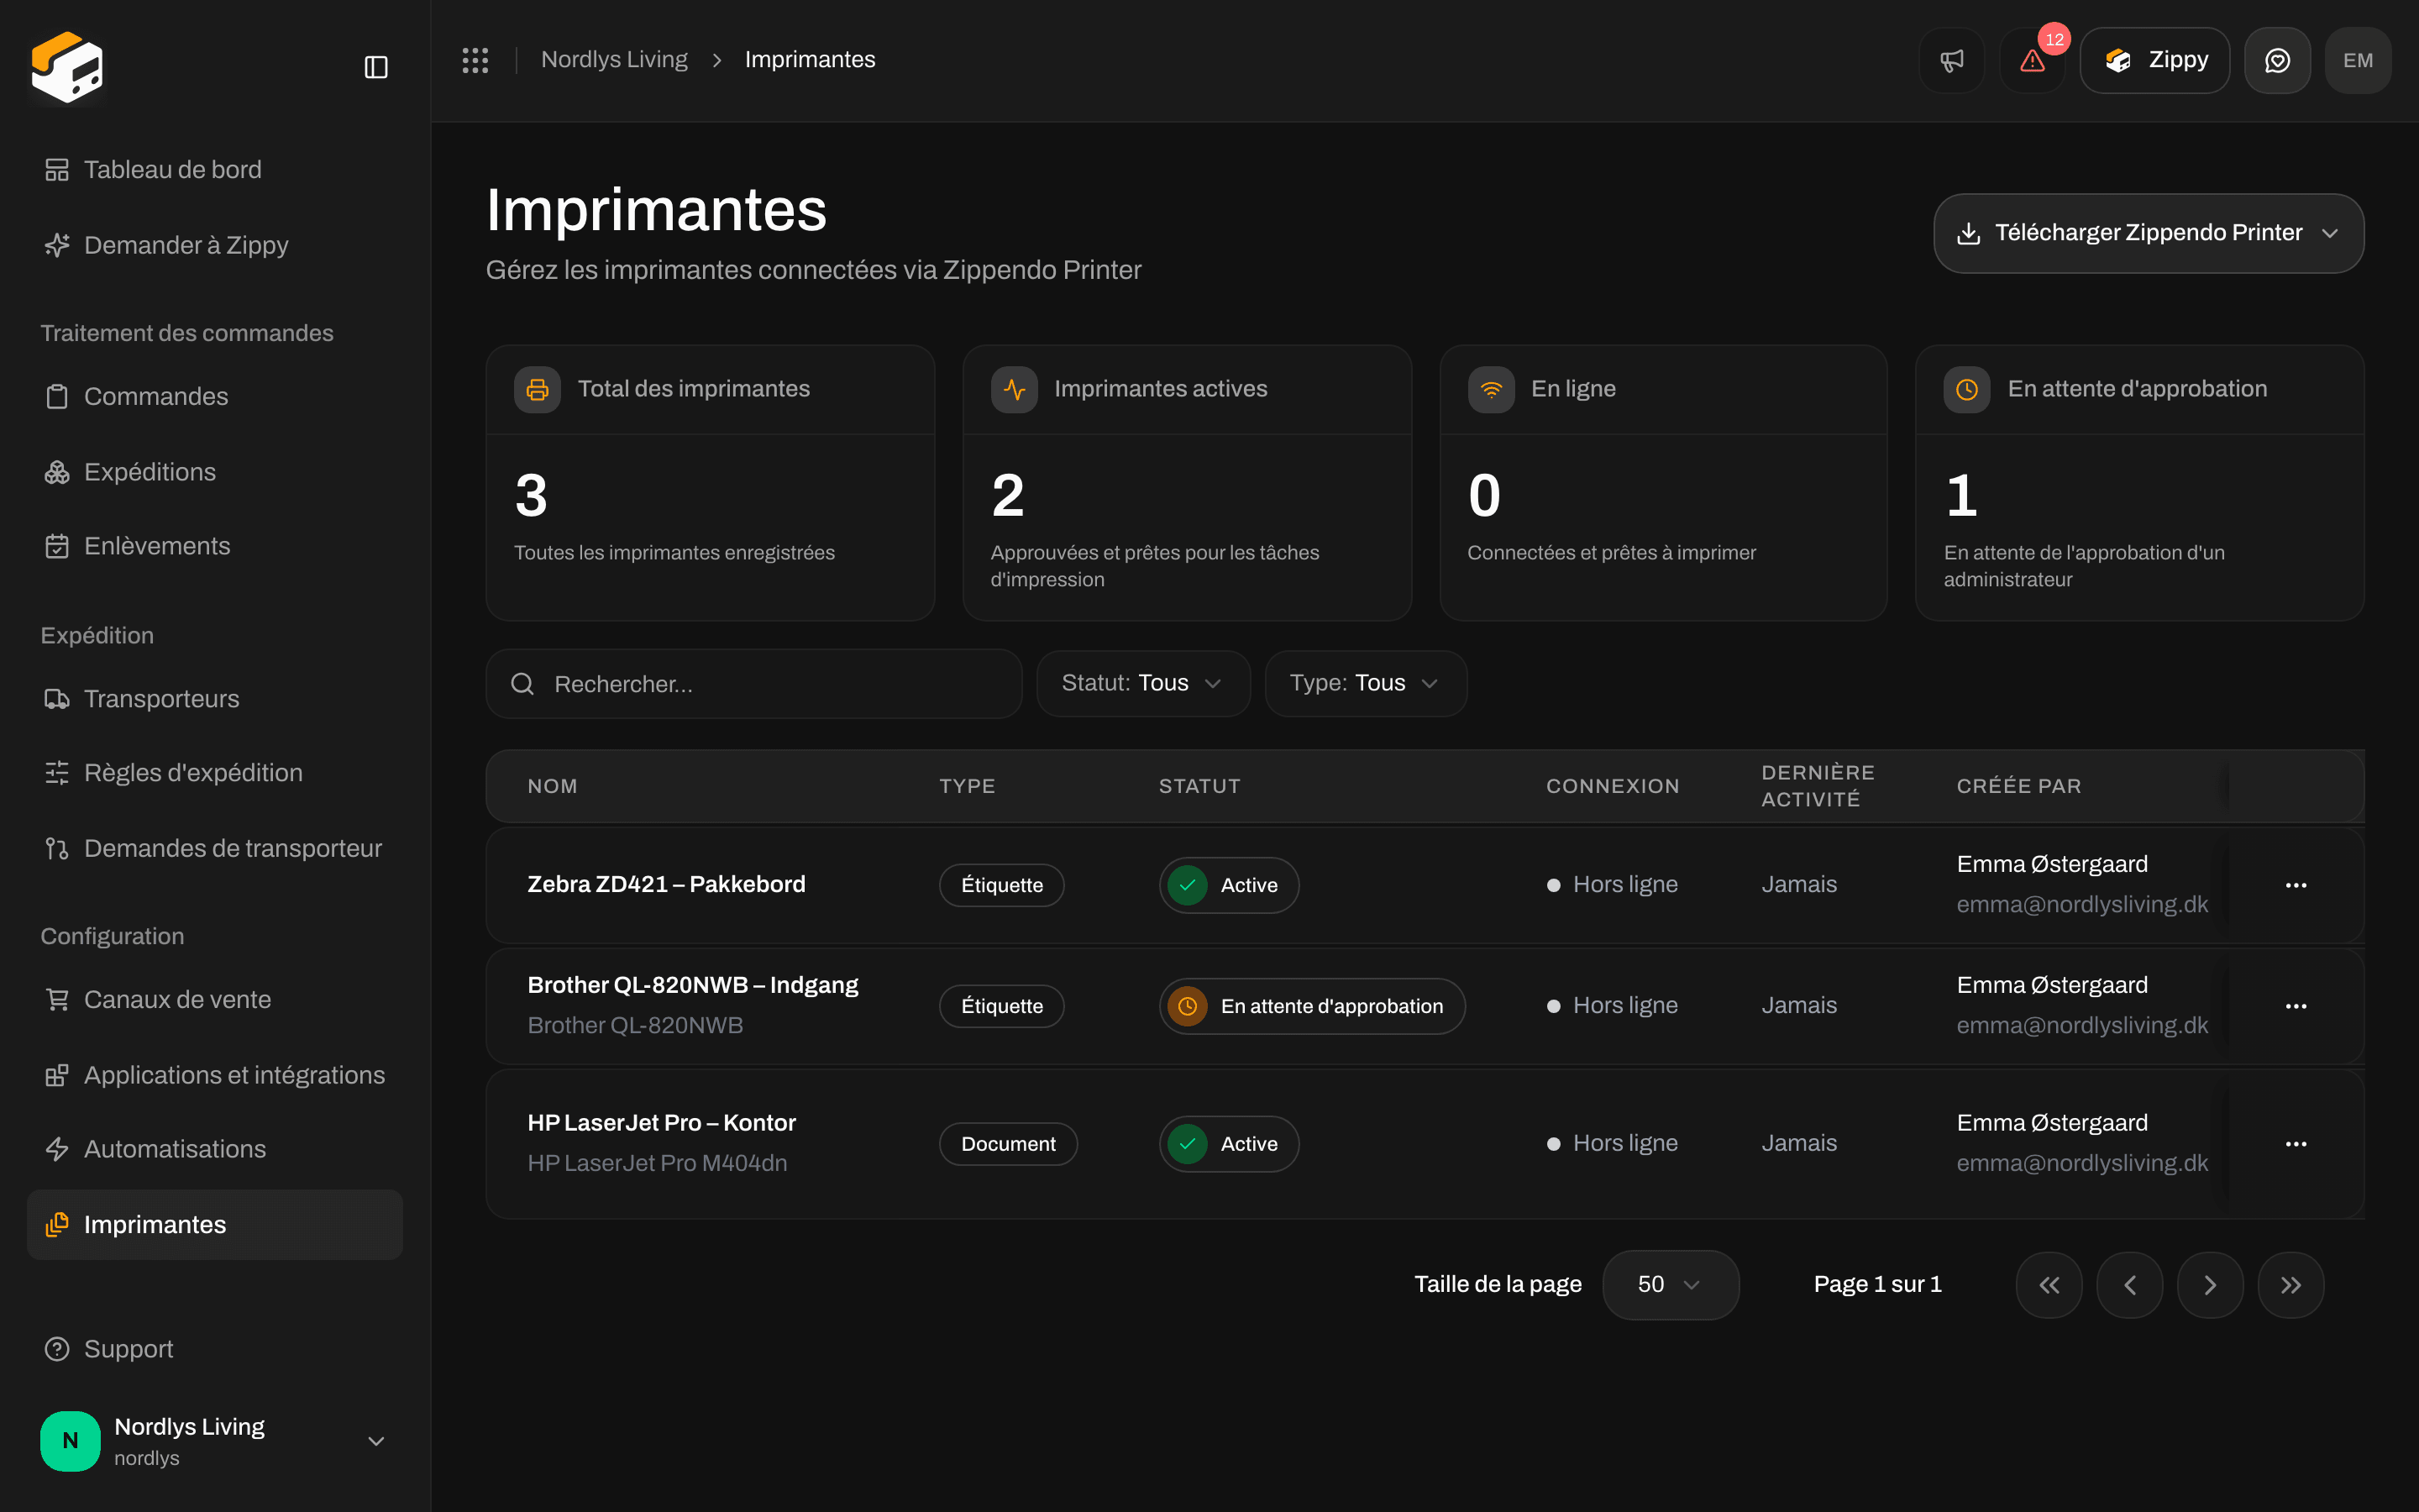Open the Enlèvements page
2419x1512 pixels.
[215, 546]
